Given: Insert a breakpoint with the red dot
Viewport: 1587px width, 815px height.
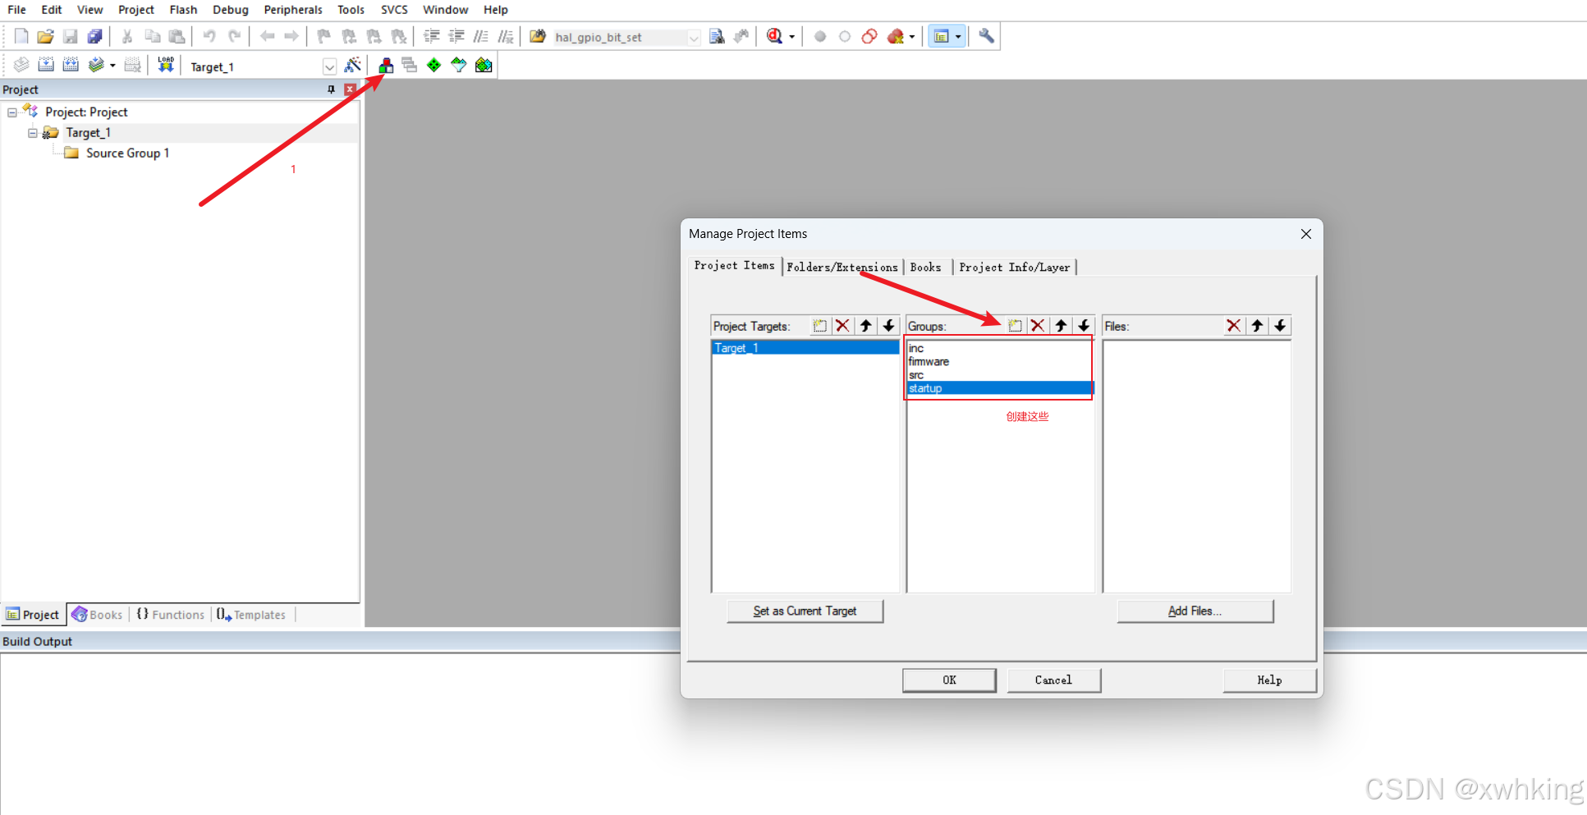Looking at the screenshot, I should [x=820, y=36].
